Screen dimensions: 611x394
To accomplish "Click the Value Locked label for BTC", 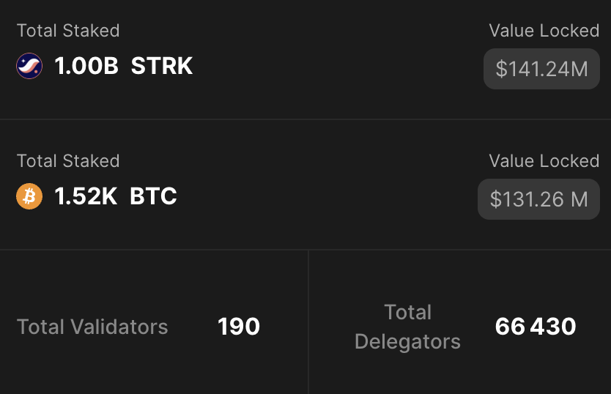I will click(x=544, y=161).
